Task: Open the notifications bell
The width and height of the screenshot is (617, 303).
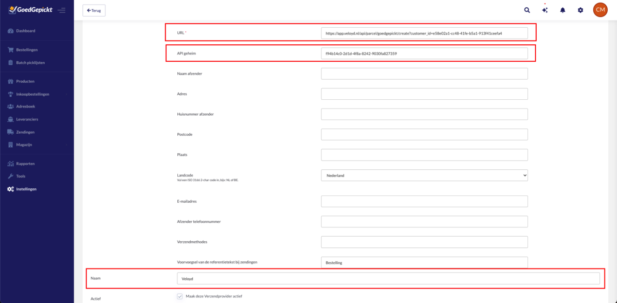Action: click(562, 10)
